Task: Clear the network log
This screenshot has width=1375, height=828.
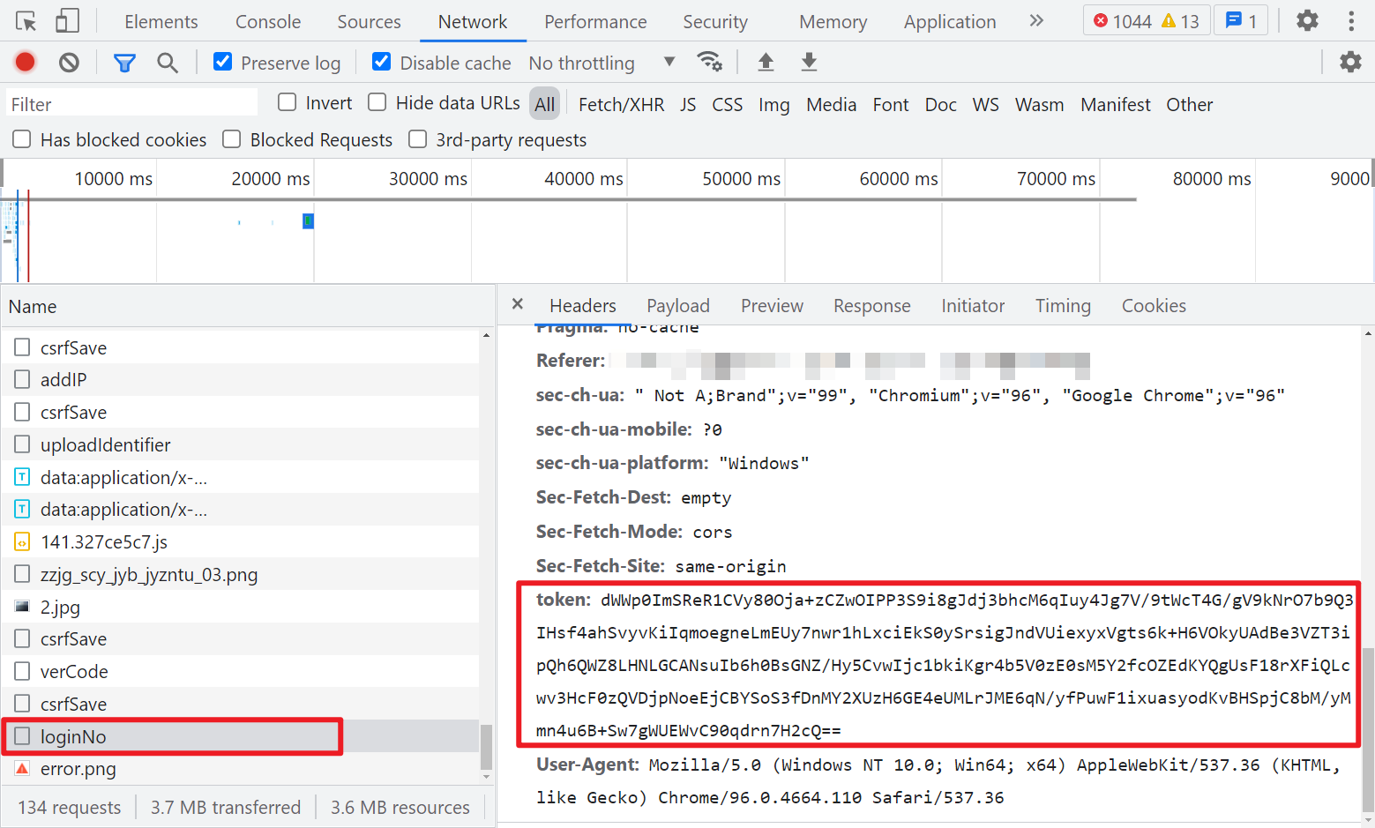Action: pos(69,63)
